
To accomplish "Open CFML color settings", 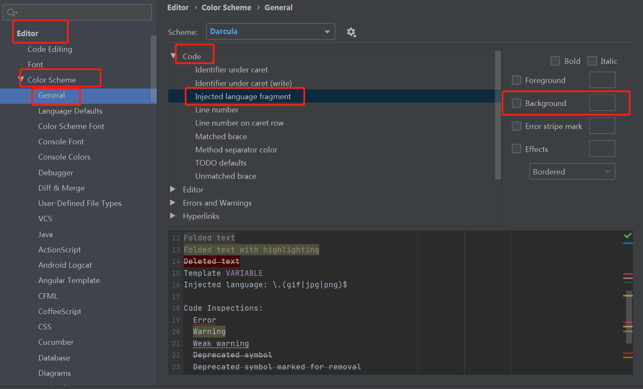I will pos(48,296).
